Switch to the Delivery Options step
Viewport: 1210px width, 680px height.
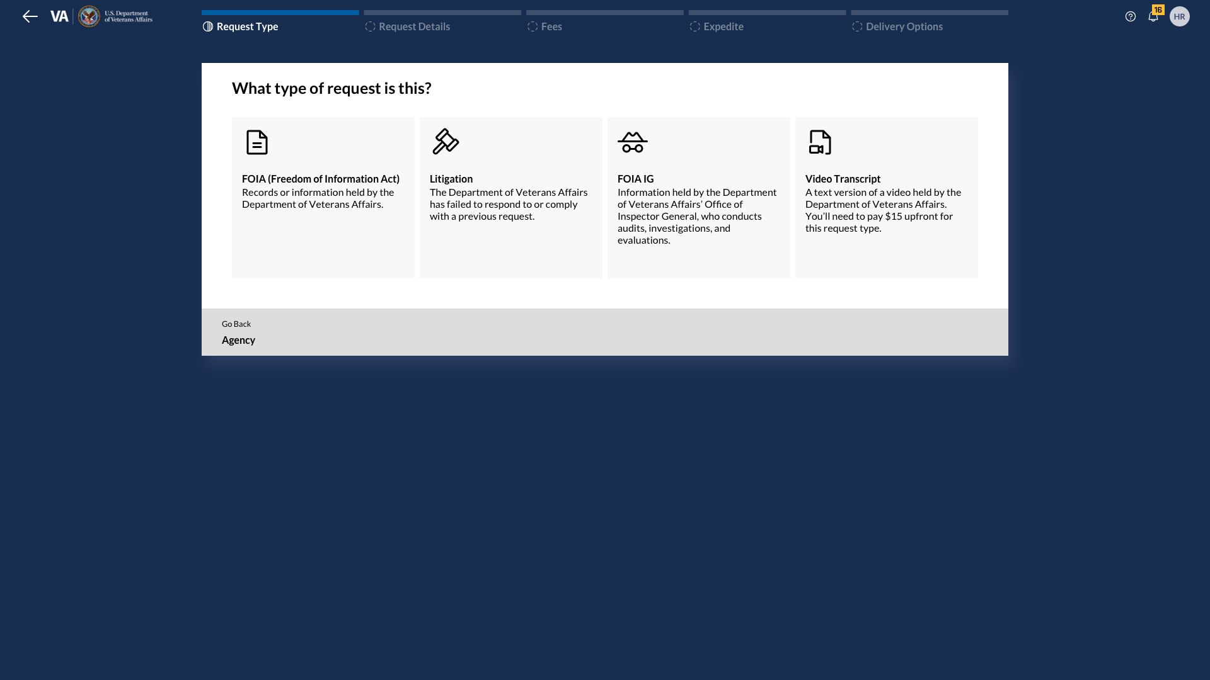coord(903,26)
